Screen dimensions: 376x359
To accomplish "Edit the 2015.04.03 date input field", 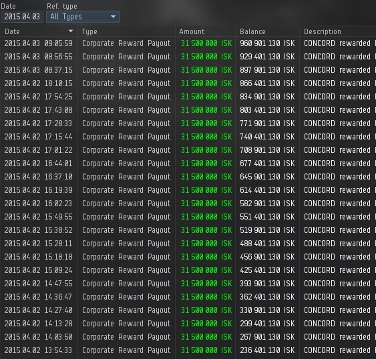I will [22, 17].
